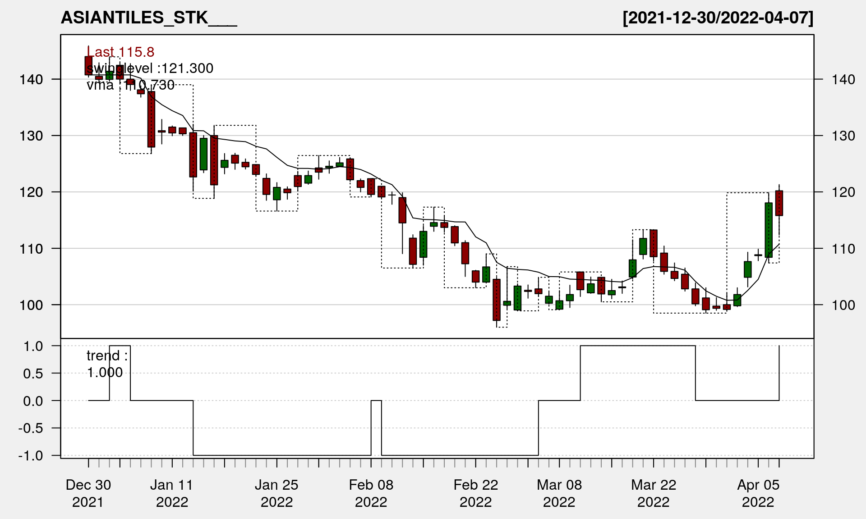
Task: Click the vma 110.730 legend text
Action: coord(130,85)
